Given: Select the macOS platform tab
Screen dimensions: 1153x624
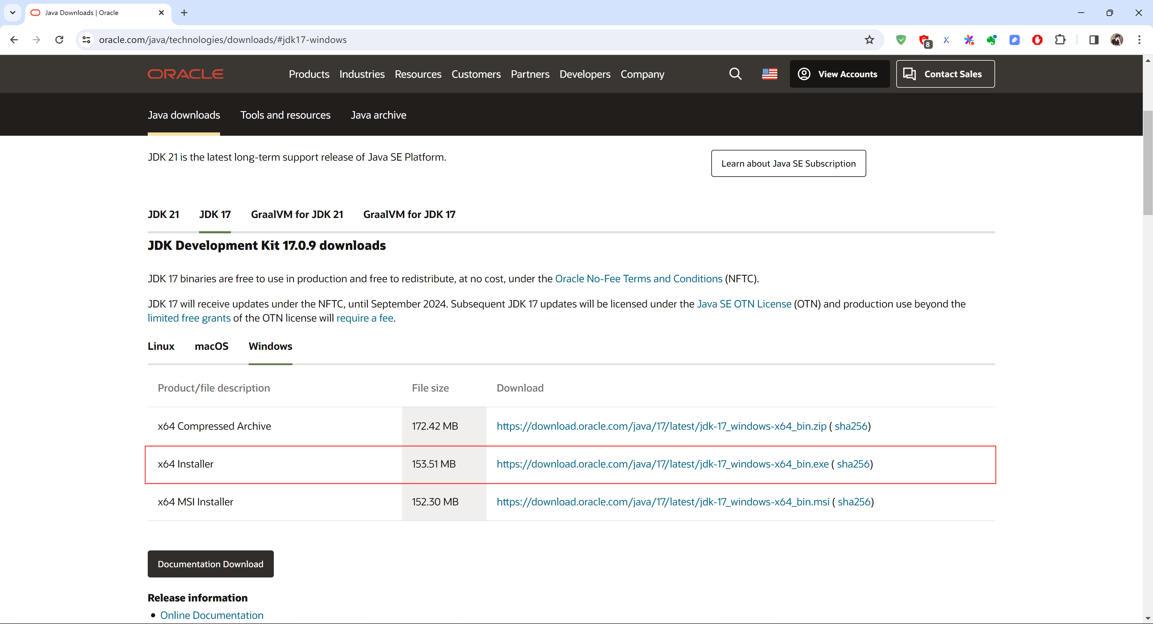Looking at the screenshot, I should 211,346.
